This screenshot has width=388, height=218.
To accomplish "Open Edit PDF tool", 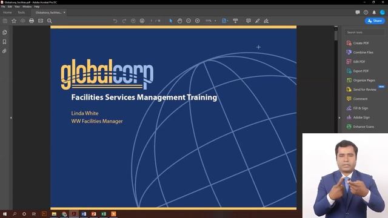I will pyautogui.click(x=356, y=62).
